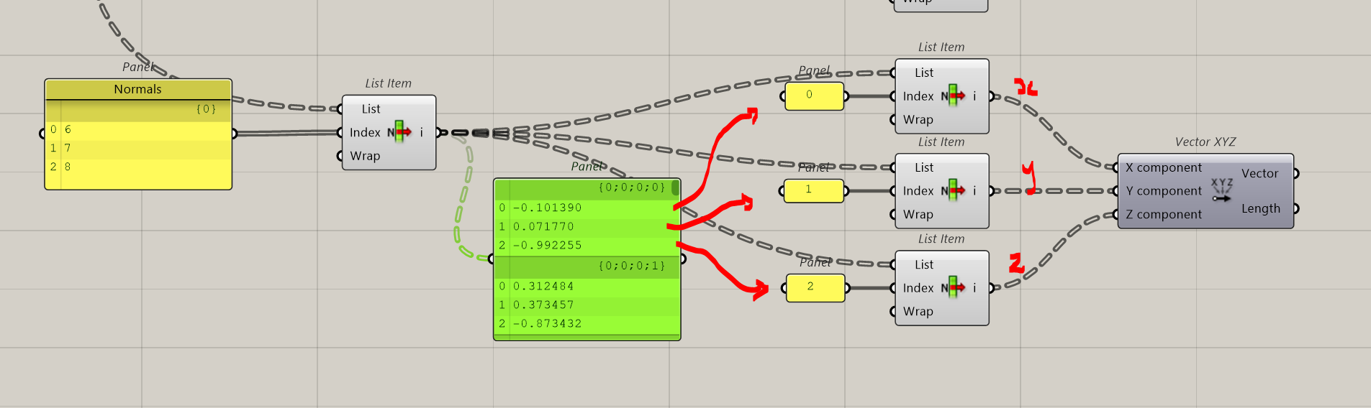The image size is (1371, 408).
Task: Click the i output of the index-0 List Item
Action: click(x=974, y=96)
